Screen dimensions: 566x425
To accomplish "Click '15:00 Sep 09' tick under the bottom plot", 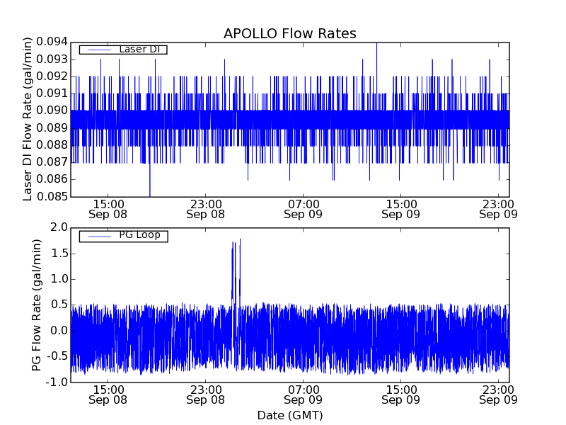I will [400, 394].
